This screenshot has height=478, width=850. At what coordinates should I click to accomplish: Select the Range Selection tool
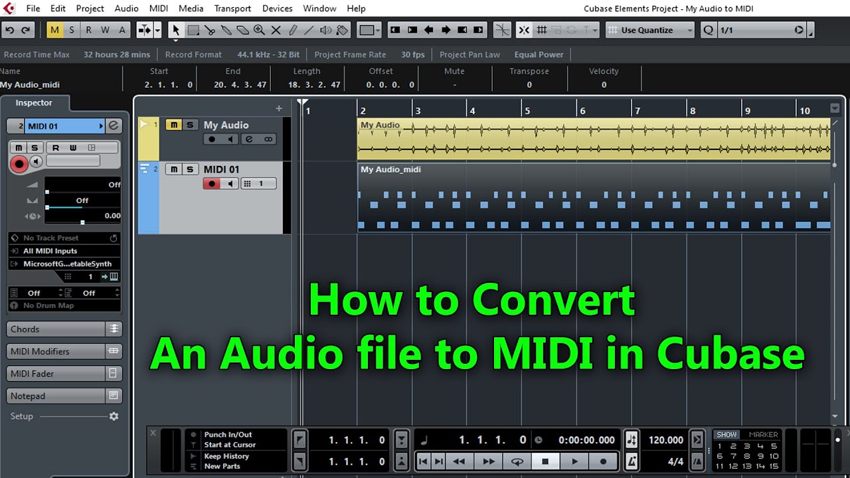pos(193,30)
